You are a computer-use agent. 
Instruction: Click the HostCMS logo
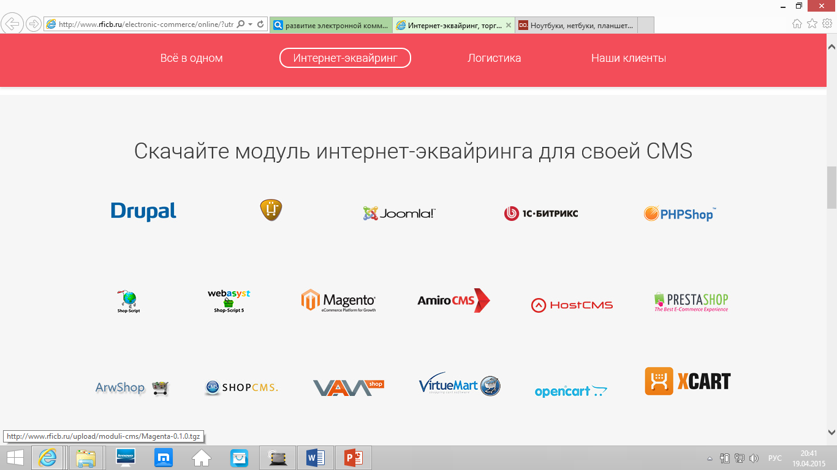click(572, 305)
